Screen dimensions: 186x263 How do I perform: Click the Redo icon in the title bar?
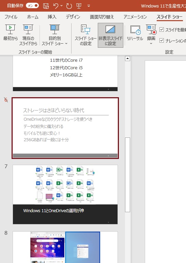pyautogui.click(x=69, y=6)
